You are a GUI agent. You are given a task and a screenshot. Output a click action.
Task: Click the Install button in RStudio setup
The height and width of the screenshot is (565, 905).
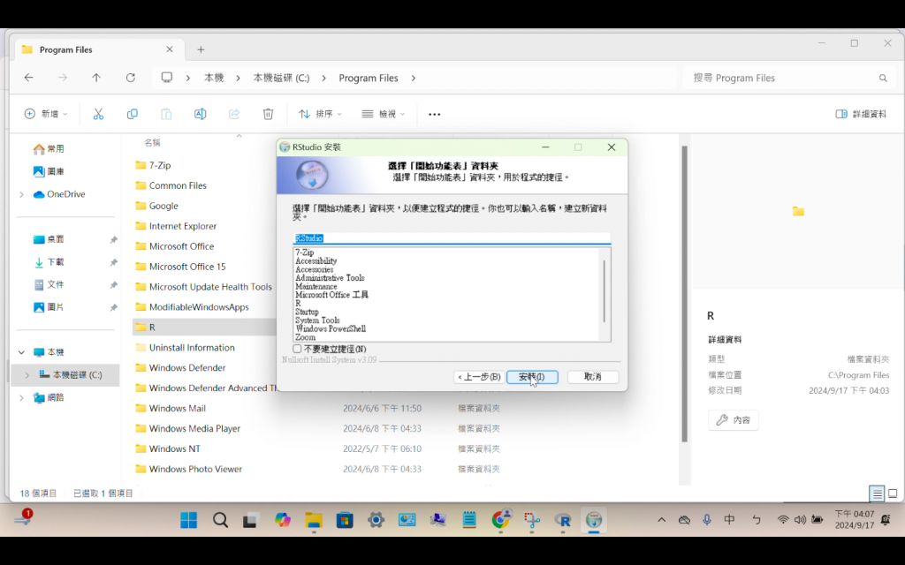tap(531, 376)
